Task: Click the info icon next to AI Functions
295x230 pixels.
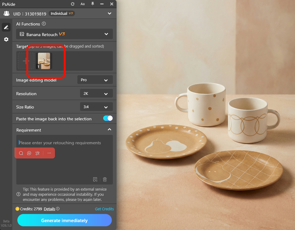Action: [44, 24]
